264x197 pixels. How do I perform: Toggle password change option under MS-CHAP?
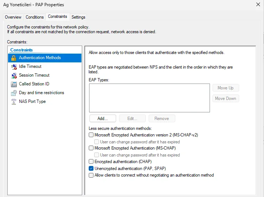pyautogui.click(x=96, y=155)
